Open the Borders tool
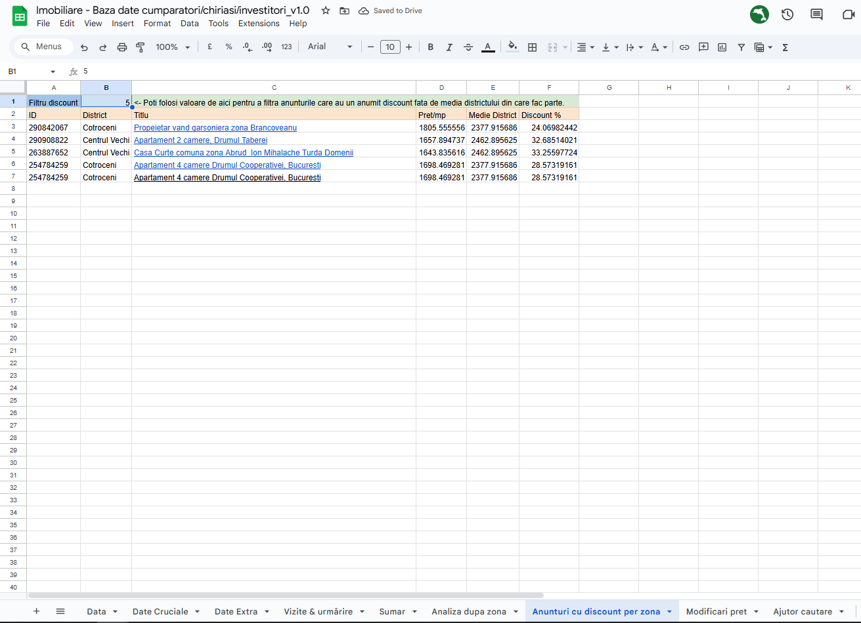This screenshot has height=623, width=861. click(x=533, y=47)
